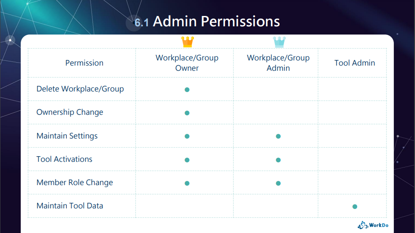
Task: Select the Workplace/Group Admin header
Action: click(x=278, y=63)
